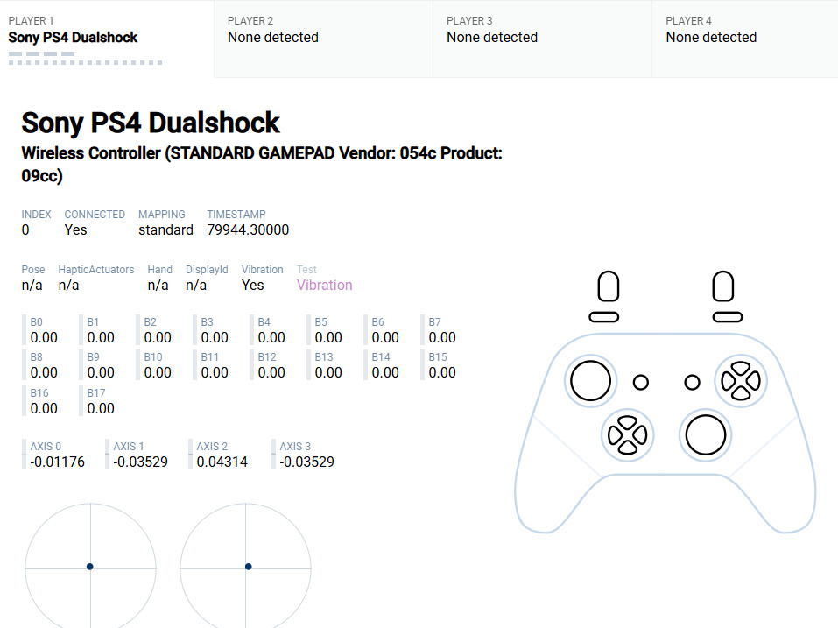Click the Wireless Controller vendor description text
The width and height of the screenshot is (838, 628).
(262, 164)
